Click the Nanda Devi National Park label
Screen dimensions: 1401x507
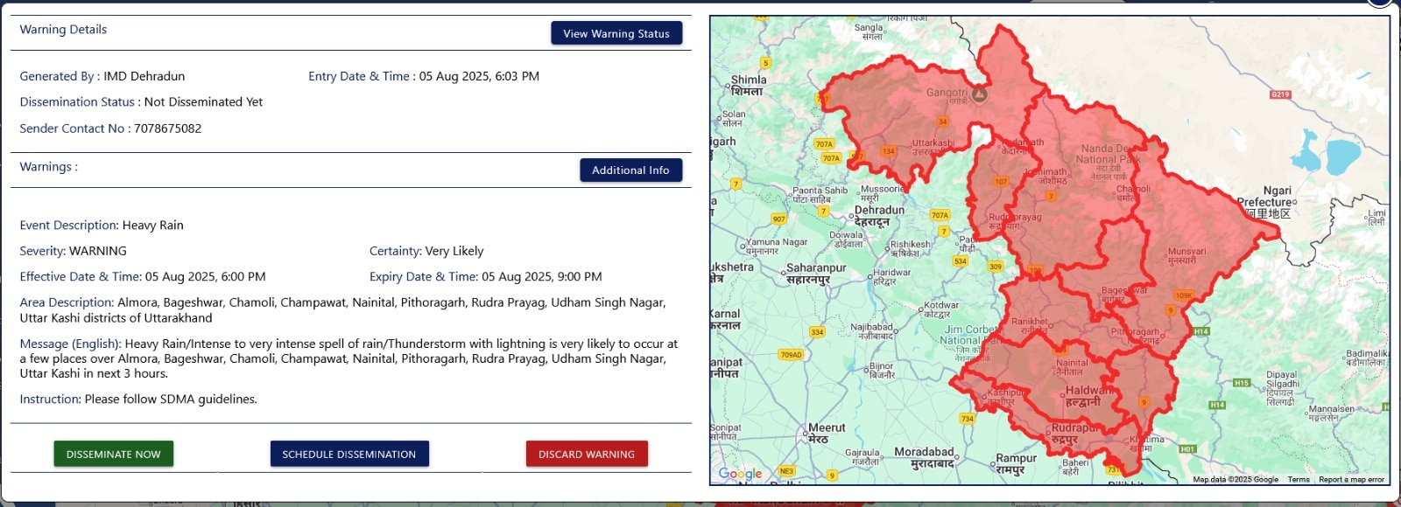pyautogui.click(x=1109, y=154)
